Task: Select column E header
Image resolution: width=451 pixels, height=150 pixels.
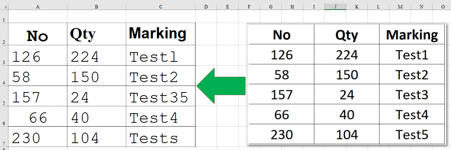Action: click(x=227, y=7)
